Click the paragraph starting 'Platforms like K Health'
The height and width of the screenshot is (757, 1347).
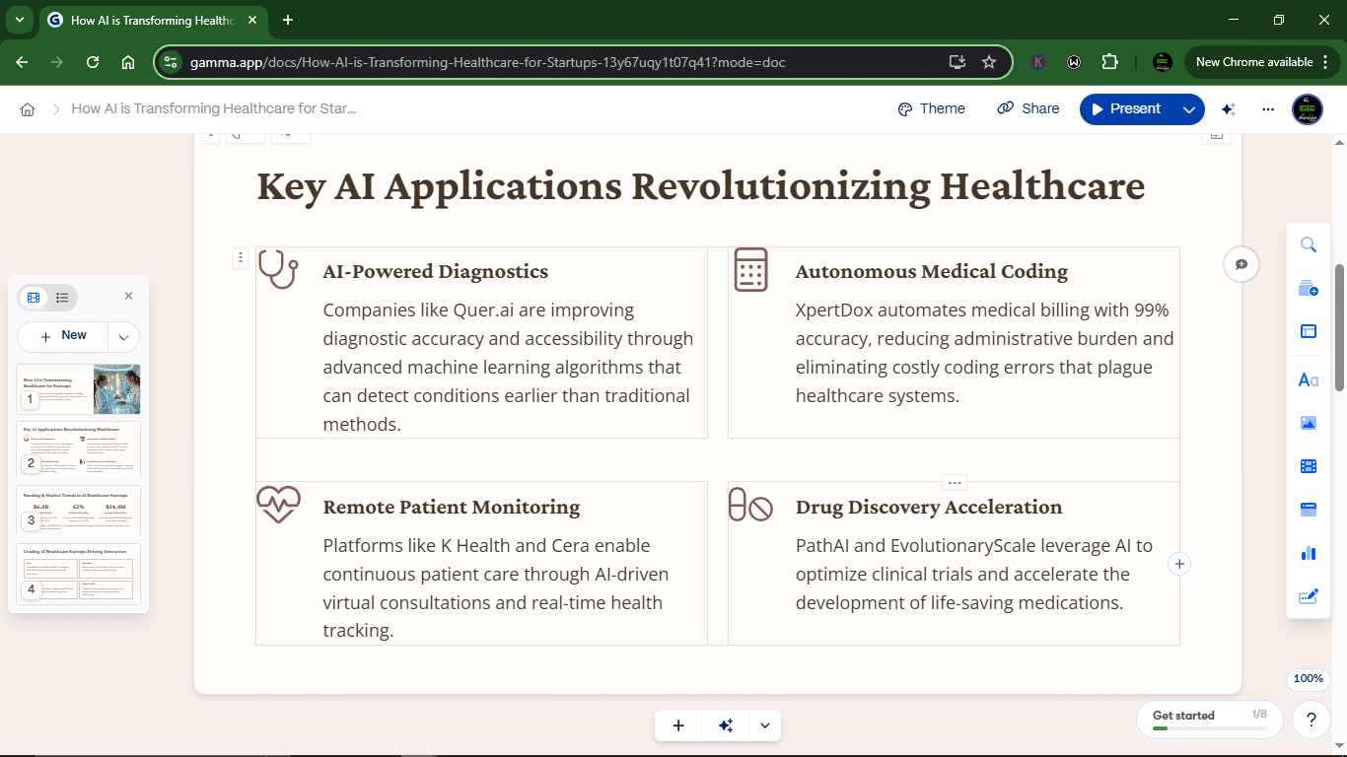tap(496, 588)
